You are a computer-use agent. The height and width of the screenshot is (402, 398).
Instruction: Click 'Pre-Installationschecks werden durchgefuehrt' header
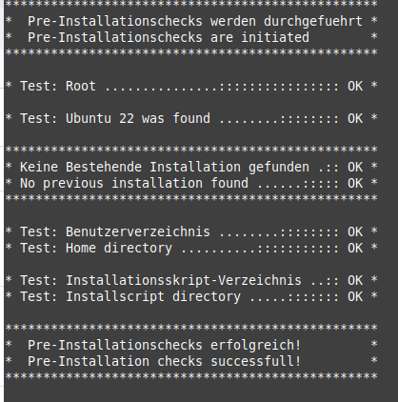point(195,21)
